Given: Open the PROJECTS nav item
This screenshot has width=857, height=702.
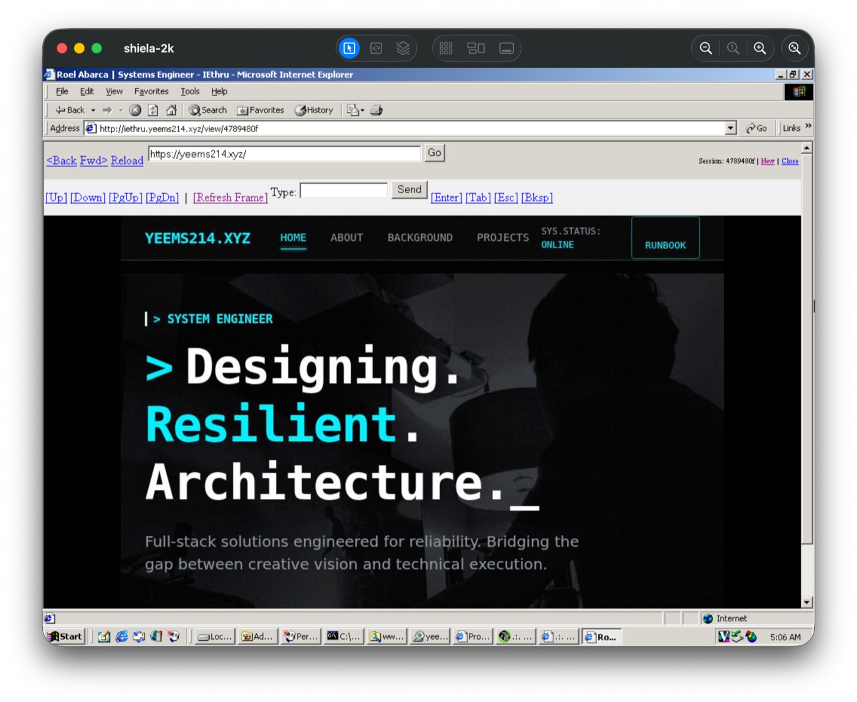Looking at the screenshot, I should pos(503,238).
